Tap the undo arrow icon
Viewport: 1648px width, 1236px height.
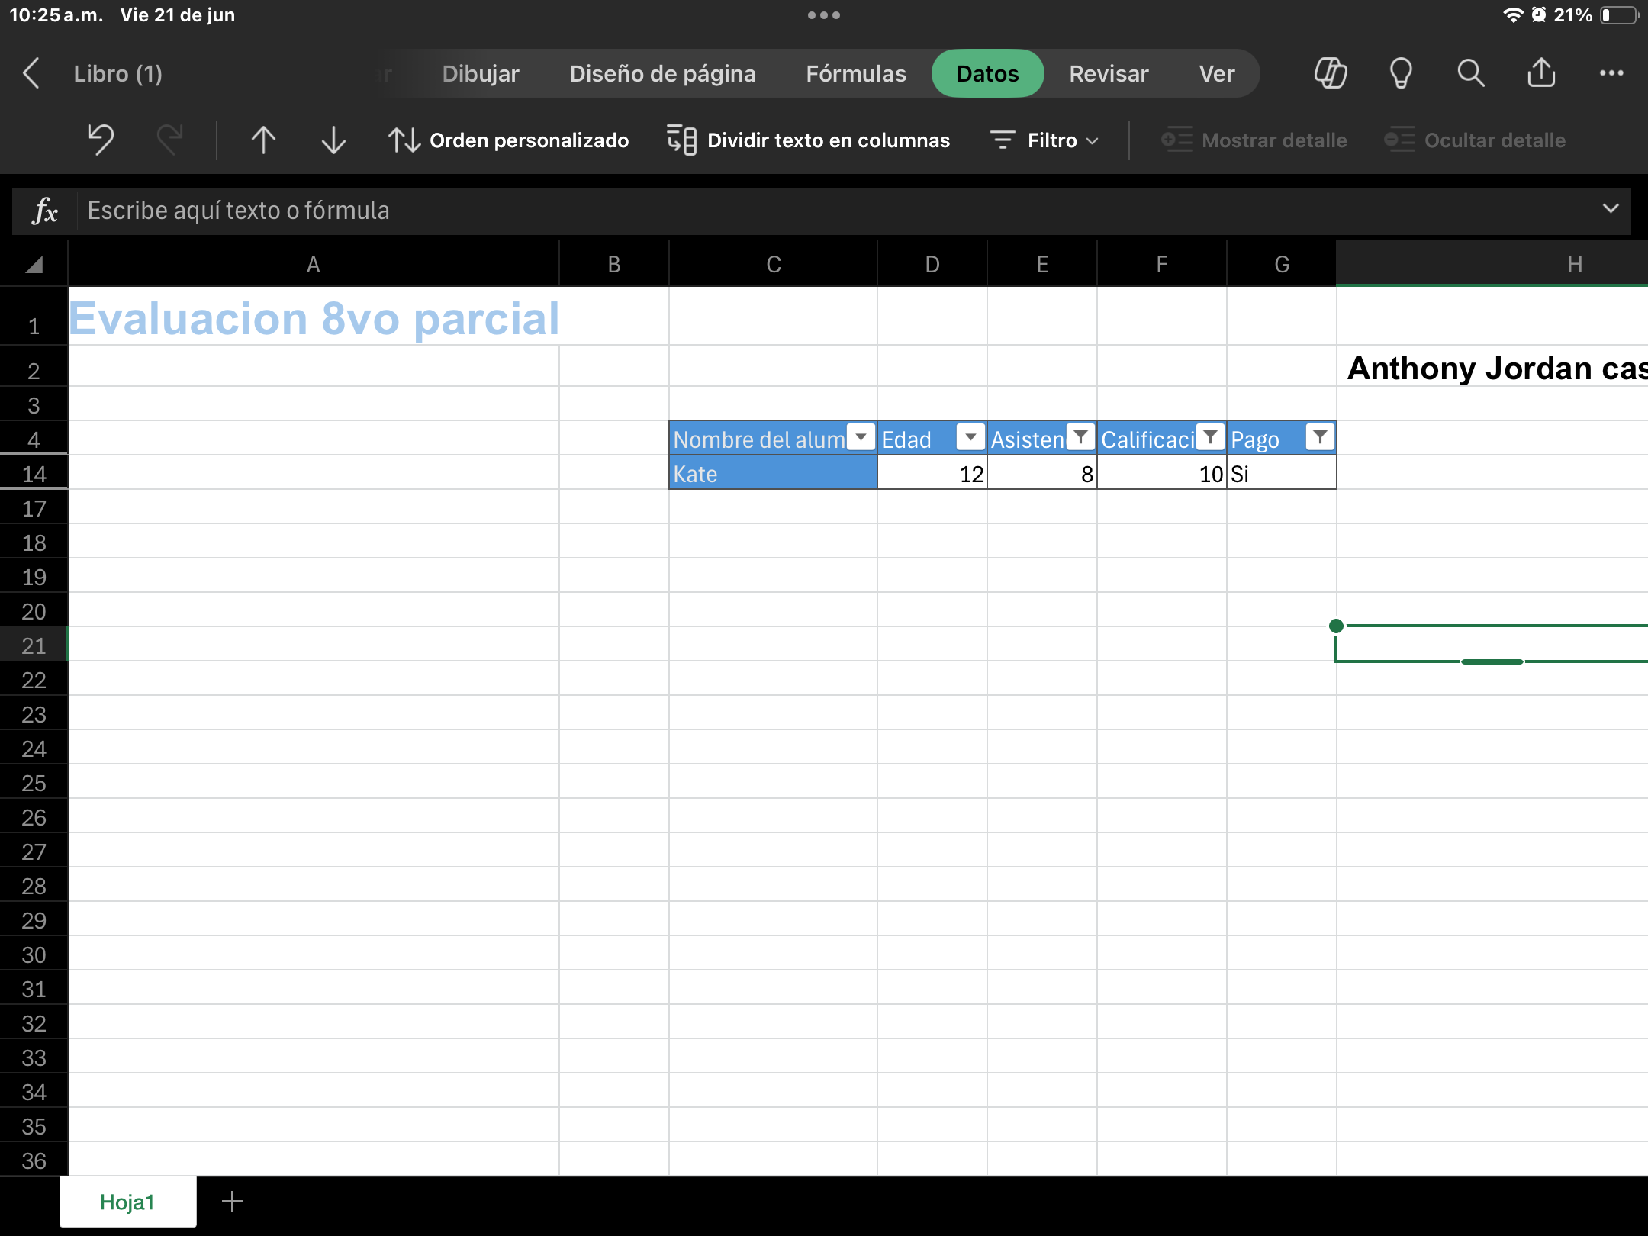pos(100,140)
